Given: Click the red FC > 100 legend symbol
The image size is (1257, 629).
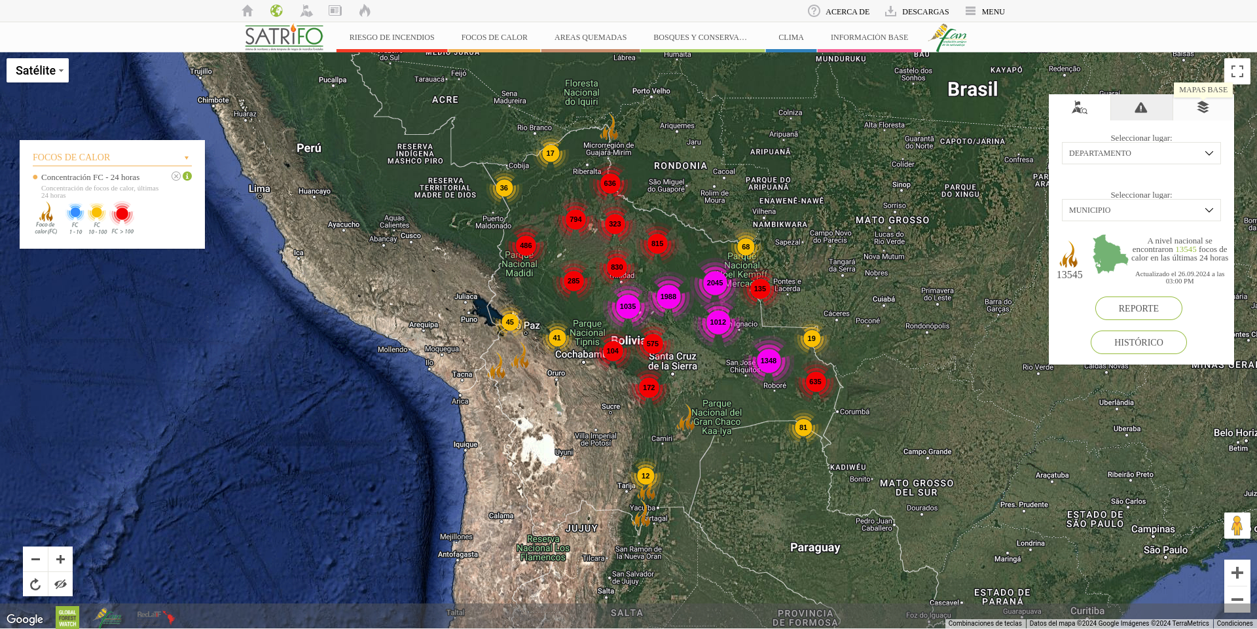Looking at the screenshot, I should coord(122,213).
